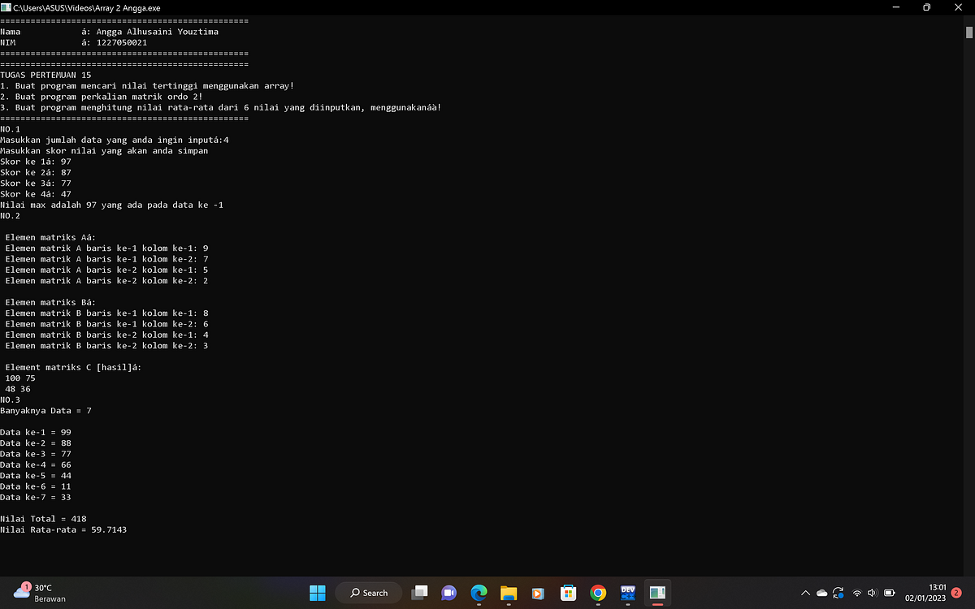The width and height of the screenshot is (975, 609).
Task: Open the Microsoft Store
Action: pyautogui.click(x=568, y=593)
